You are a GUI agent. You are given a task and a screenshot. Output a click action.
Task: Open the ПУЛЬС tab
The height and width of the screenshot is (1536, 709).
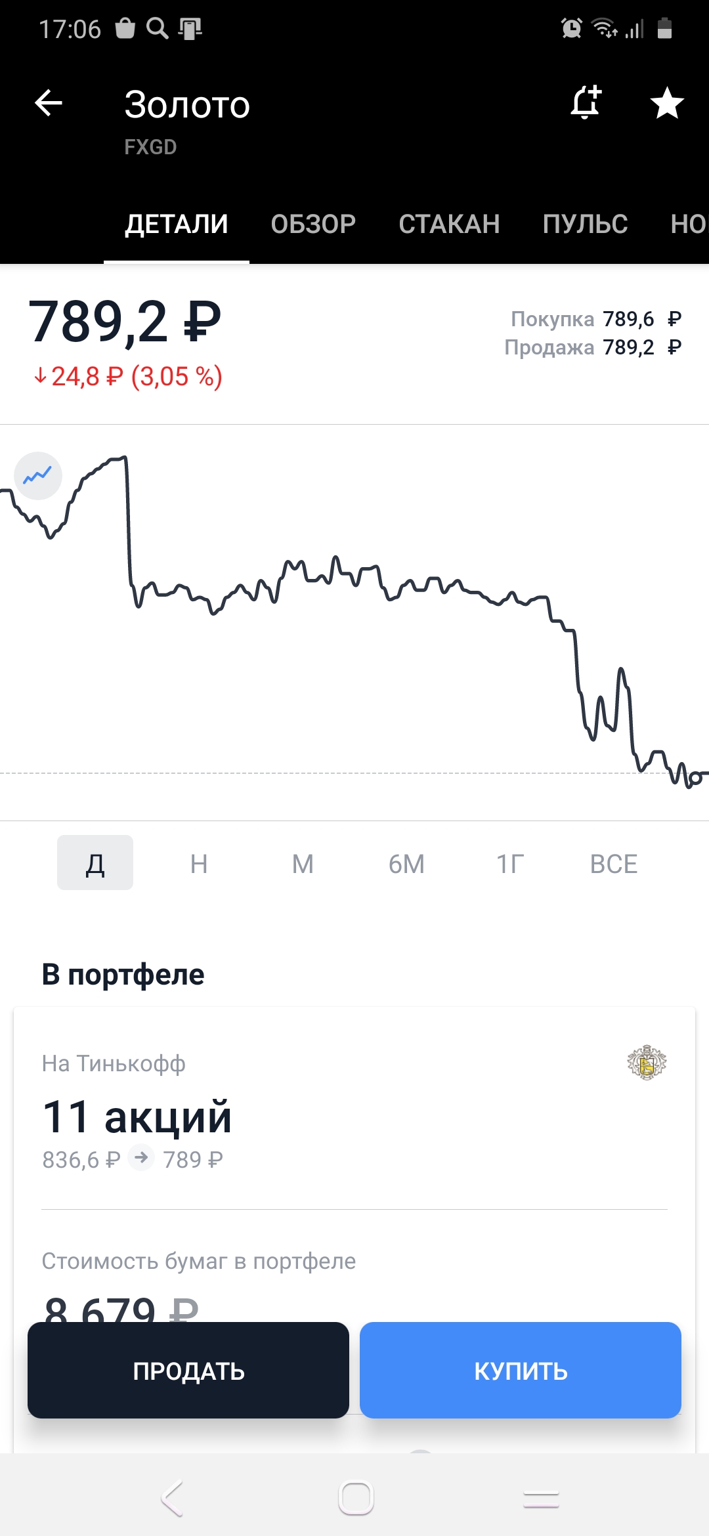point(585,224)
